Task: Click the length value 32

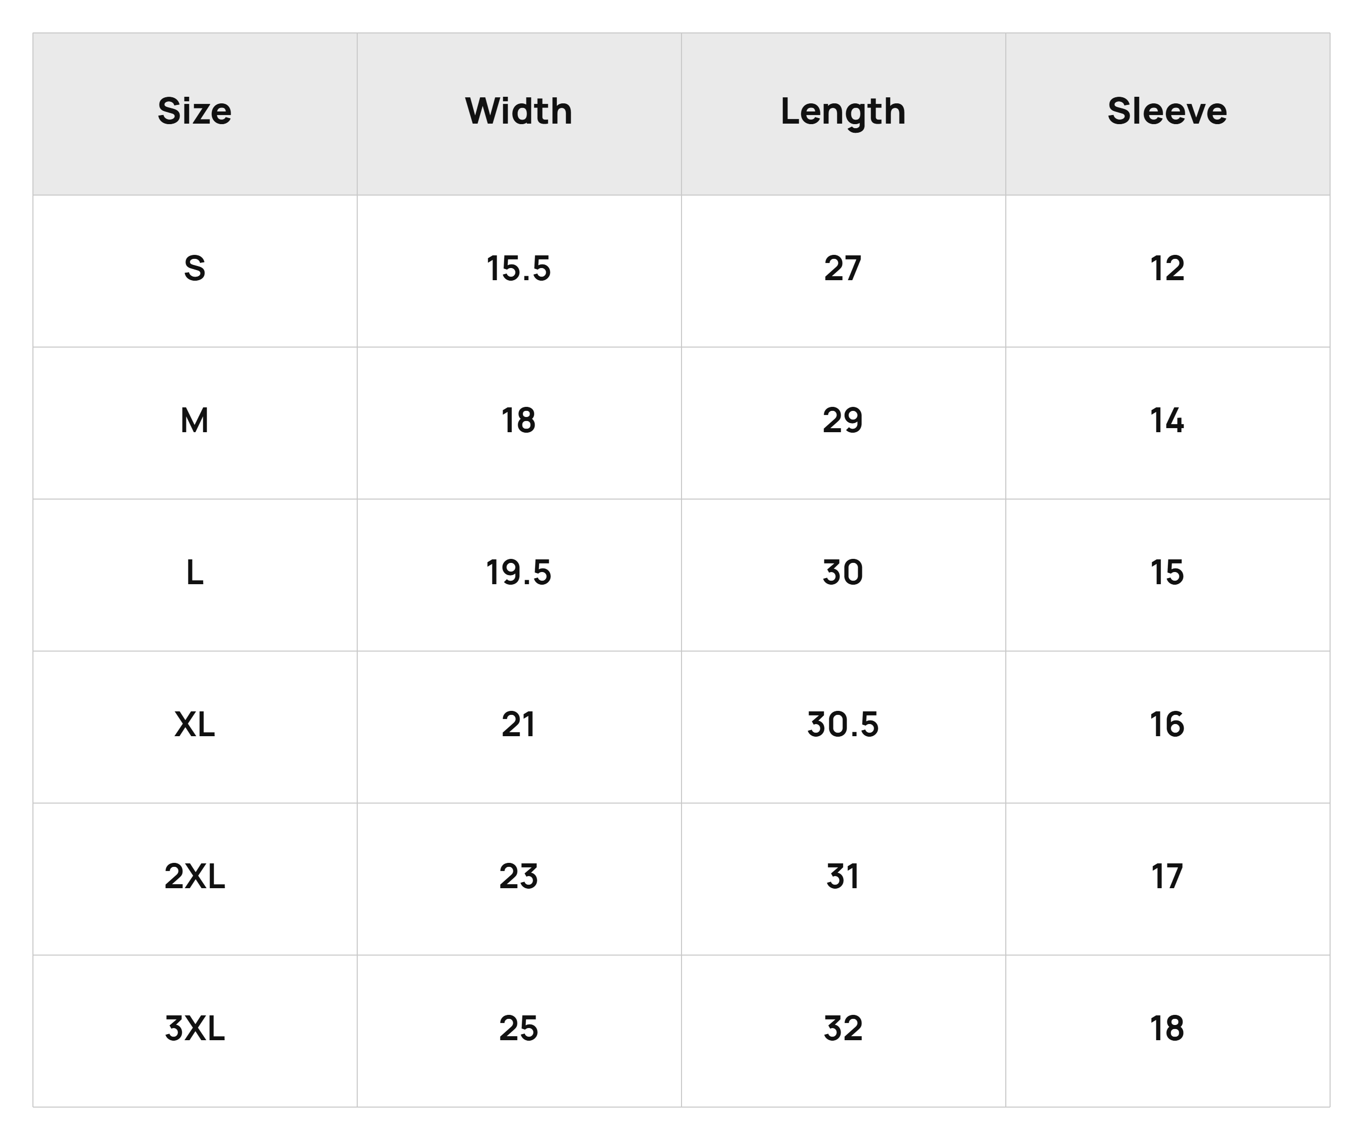Action: click(843, 1028)
